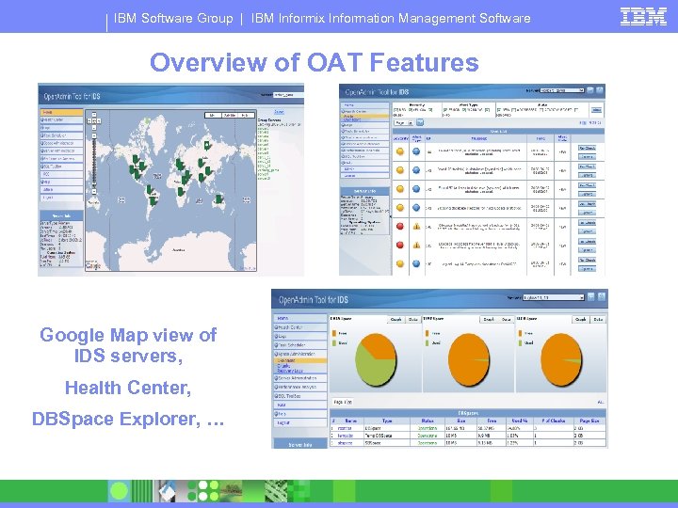Click last alert row's blue info icon
The width and height of the screenshot is (678, 508).
coord(416,263)
